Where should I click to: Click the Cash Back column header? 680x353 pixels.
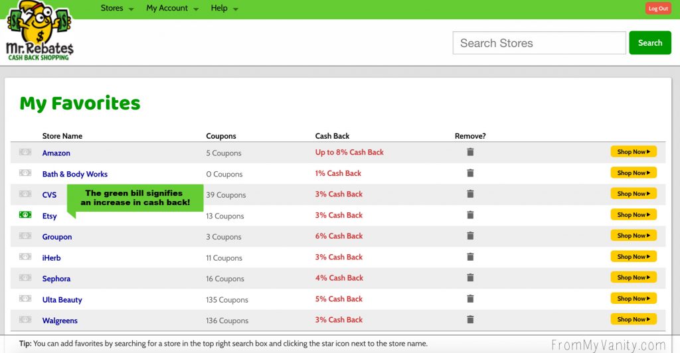[x=332, y=136]
